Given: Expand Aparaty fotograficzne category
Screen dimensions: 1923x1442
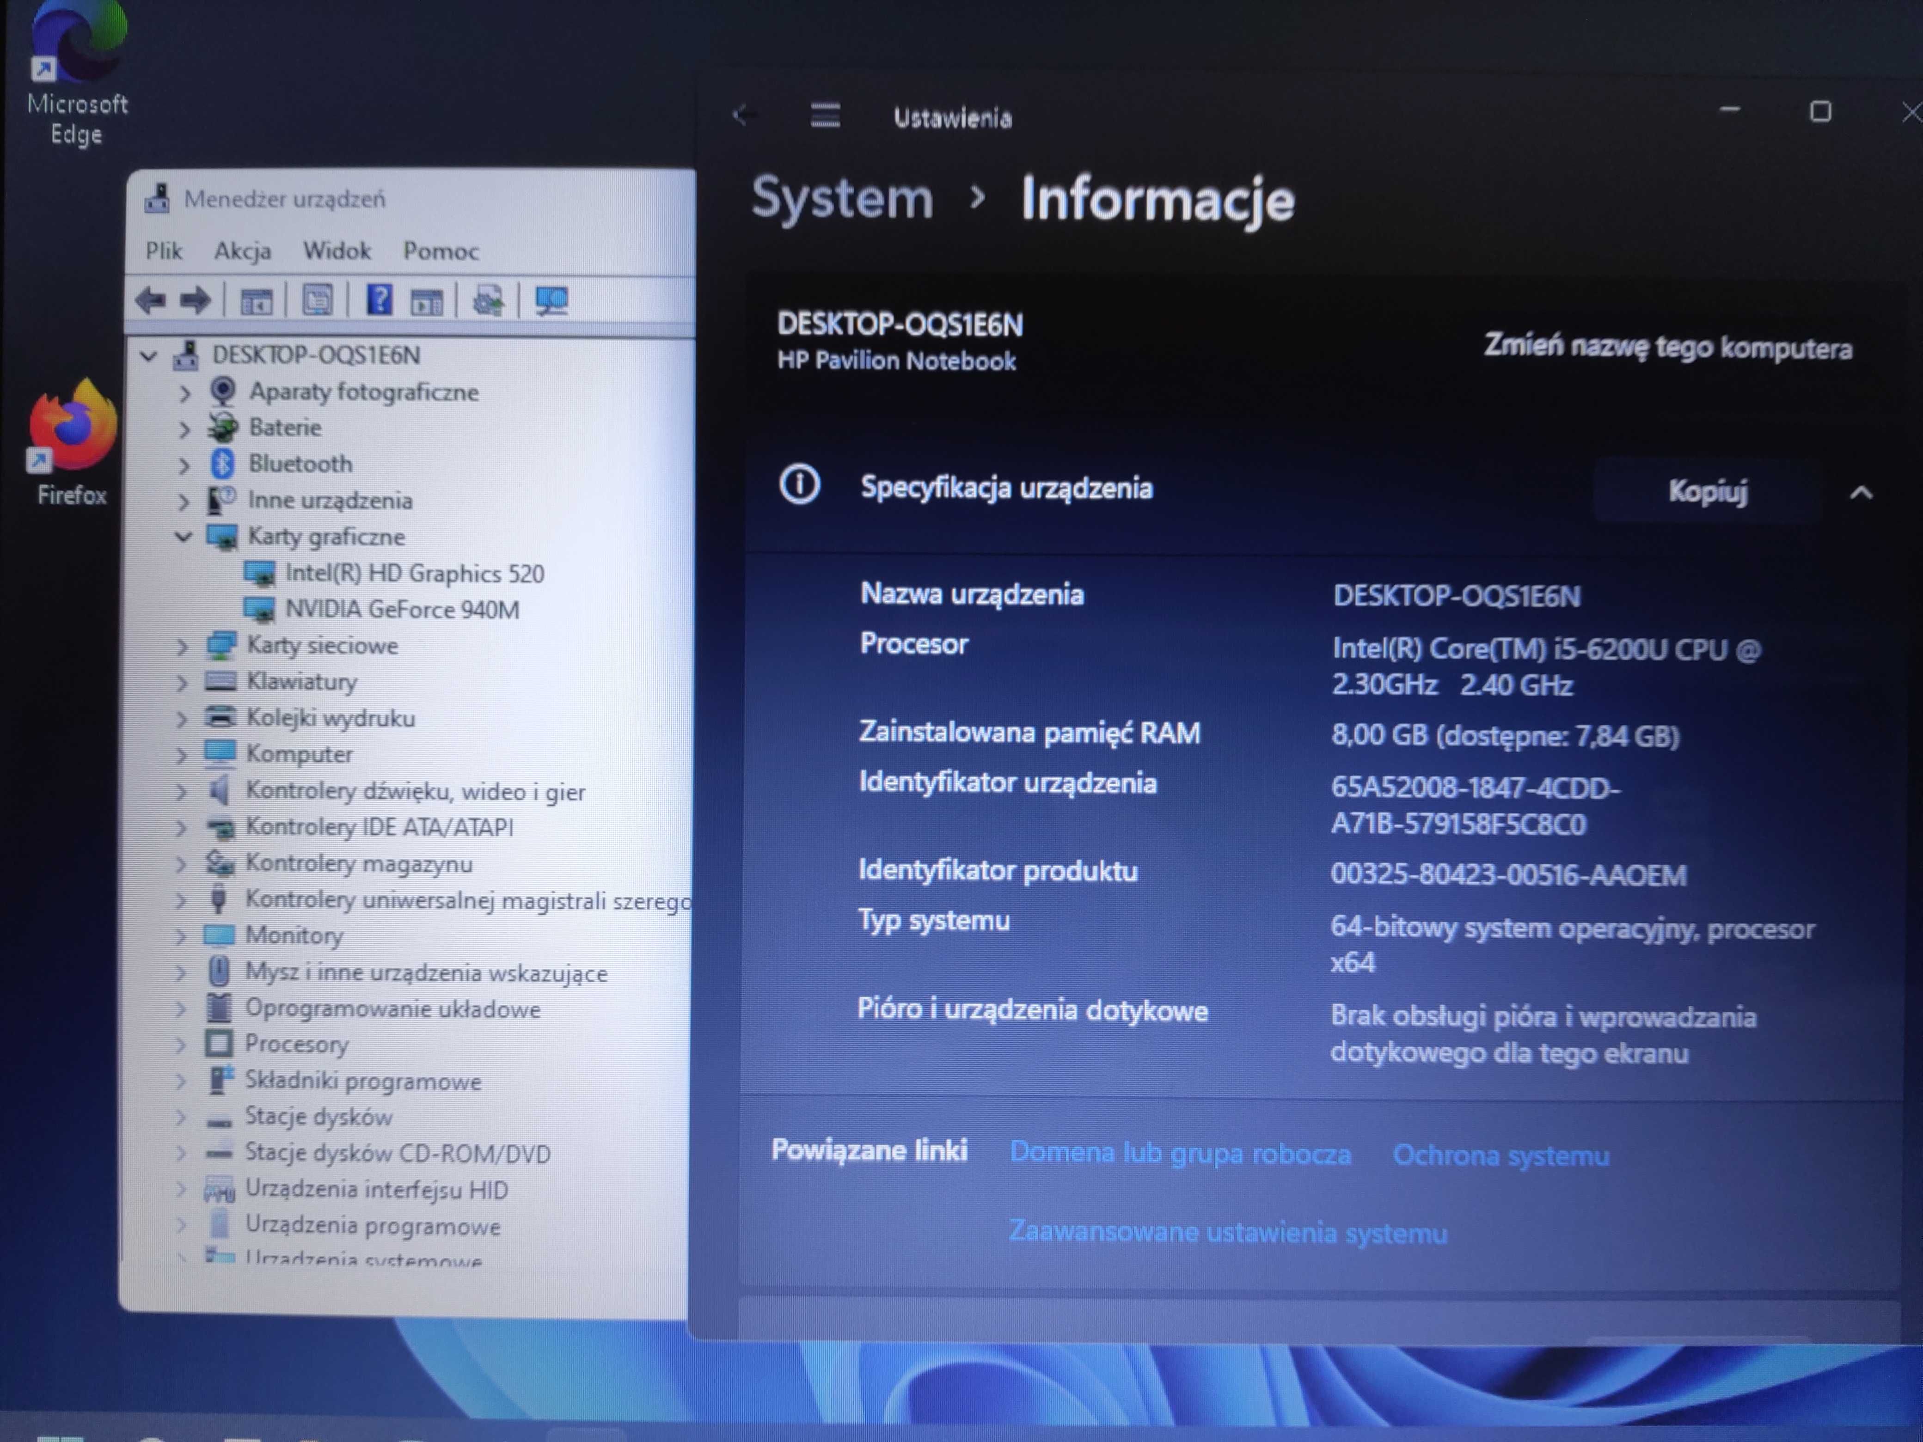Looking at the screenshot, I should tap(184, 393).
